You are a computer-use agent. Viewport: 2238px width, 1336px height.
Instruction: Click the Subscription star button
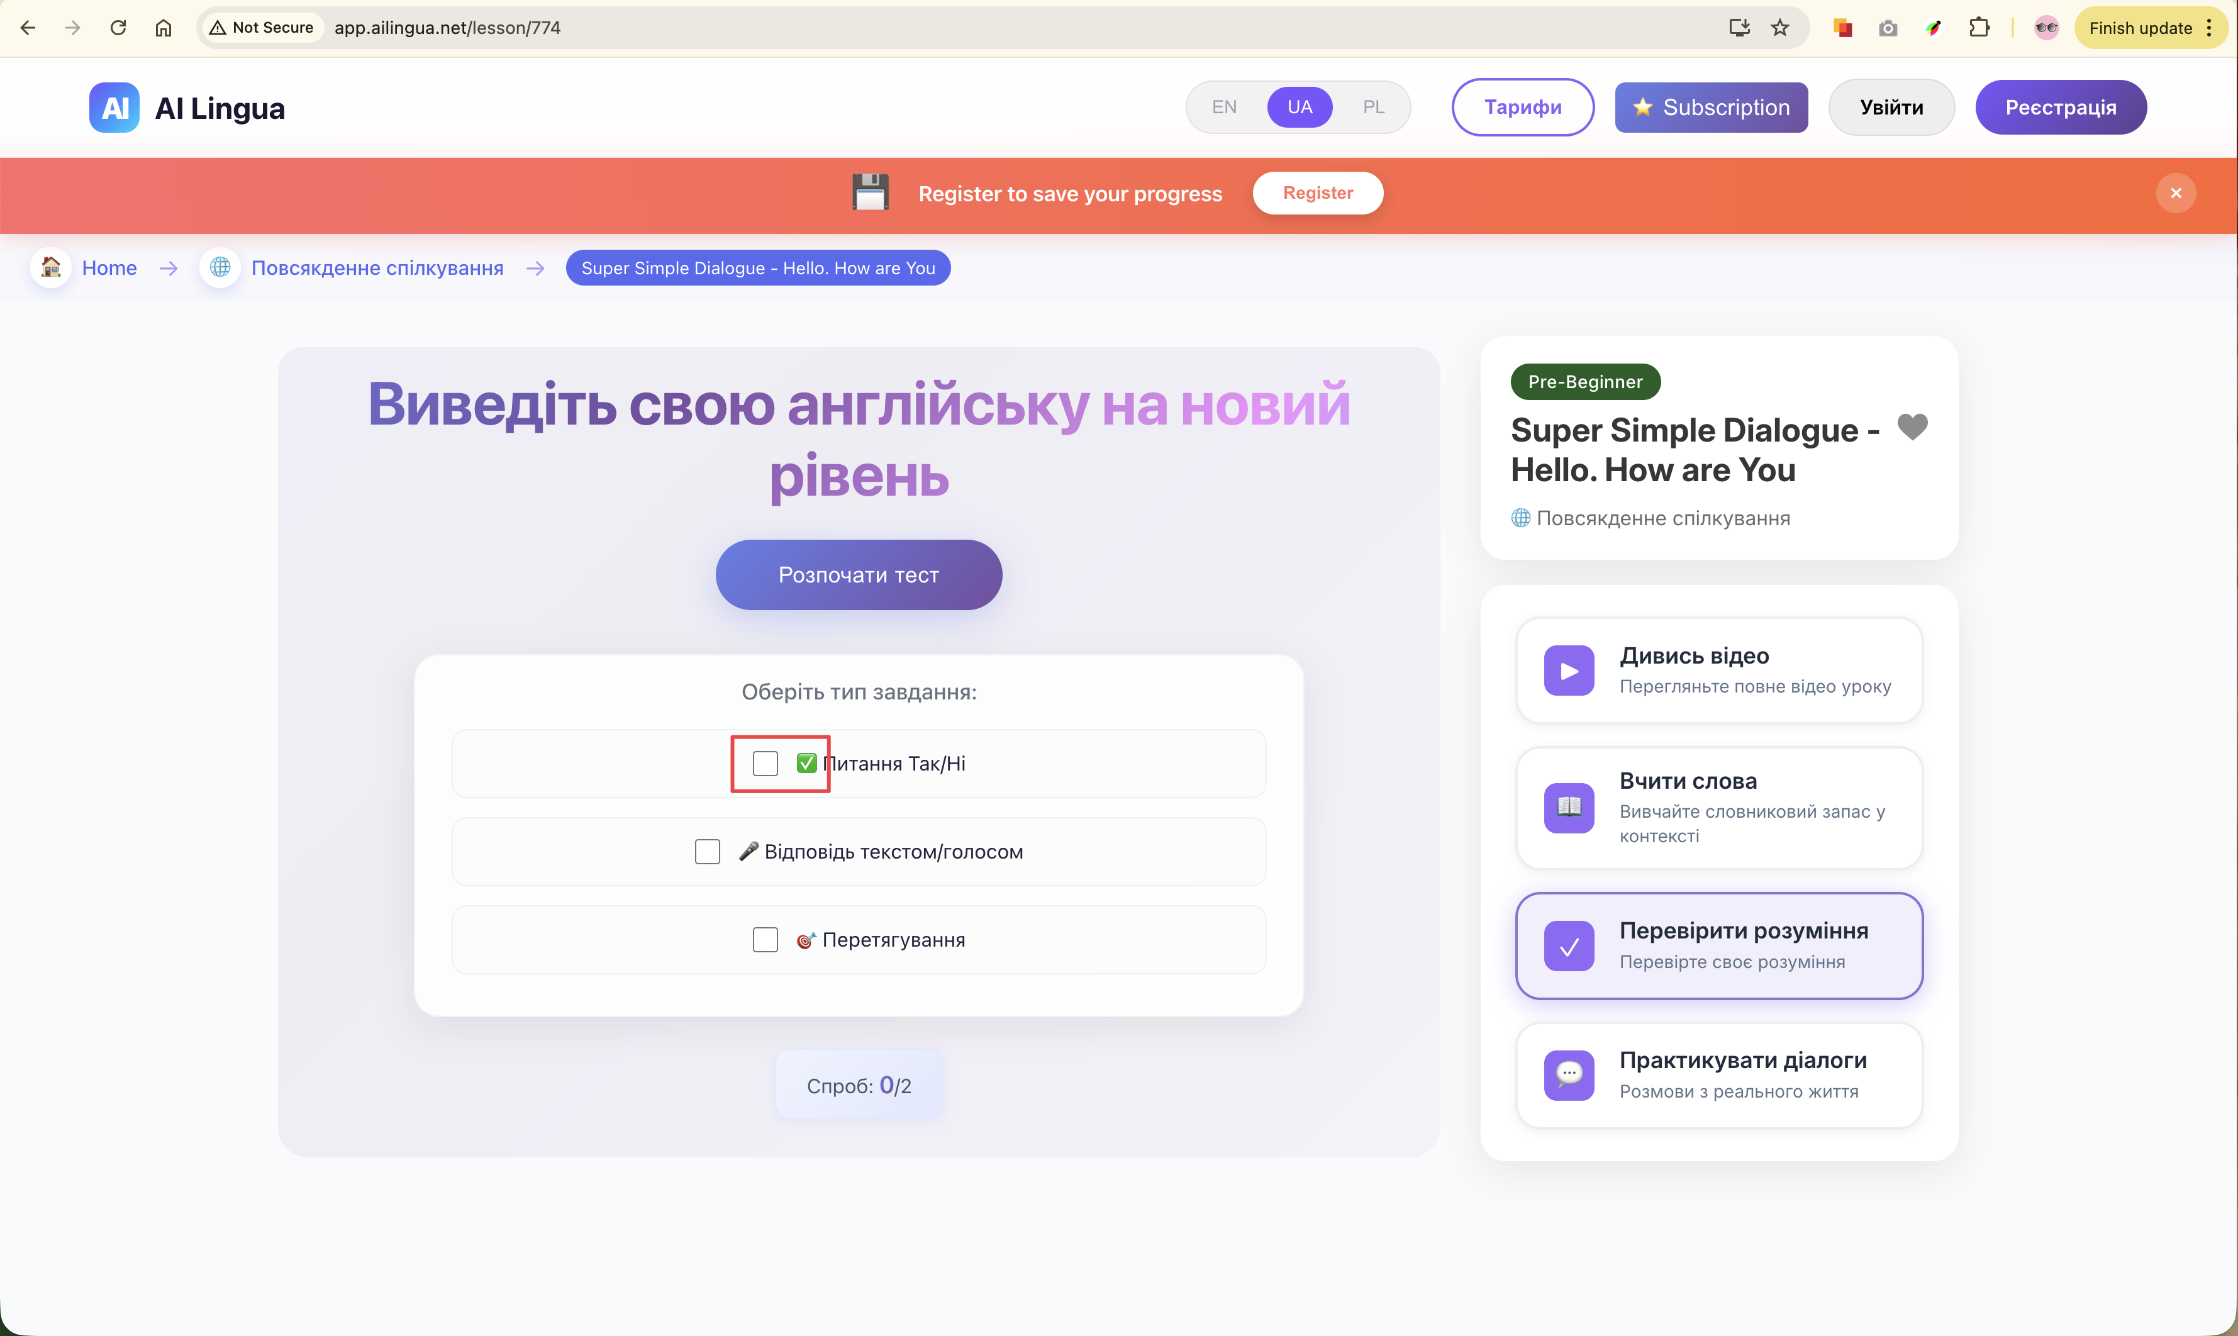[x=1710, y=107]
